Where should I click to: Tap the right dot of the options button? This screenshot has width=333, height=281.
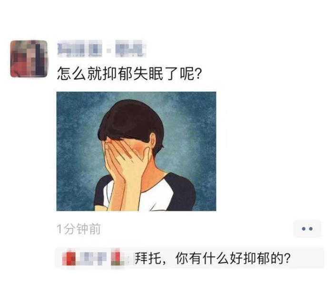tap(311, 229)
